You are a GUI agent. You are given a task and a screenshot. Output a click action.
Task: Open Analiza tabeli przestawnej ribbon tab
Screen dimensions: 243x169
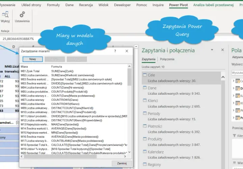pos(213,5)
